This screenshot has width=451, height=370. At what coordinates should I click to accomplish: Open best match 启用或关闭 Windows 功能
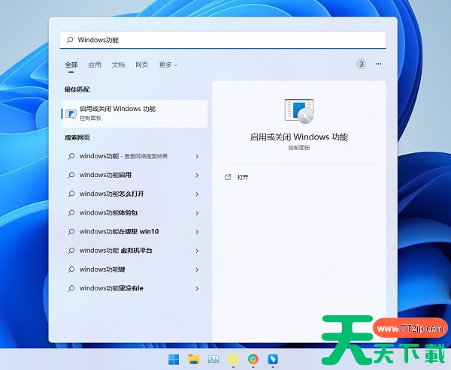135,113
